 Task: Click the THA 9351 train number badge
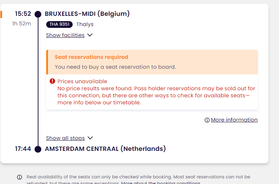59,24
